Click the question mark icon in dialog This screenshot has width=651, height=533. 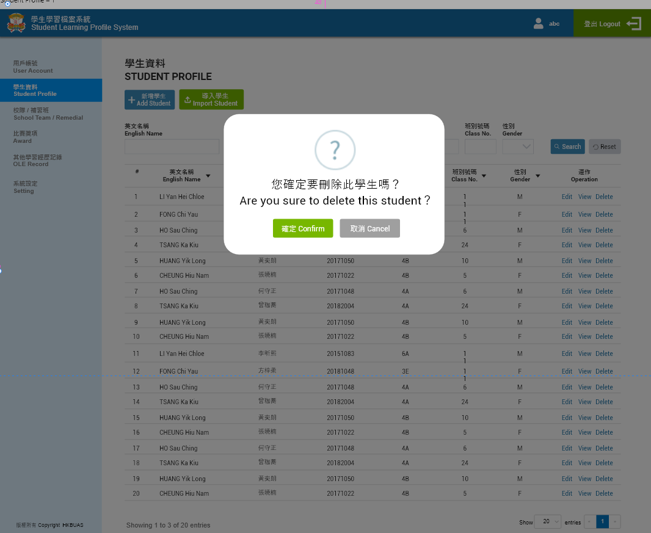(334, 150)
